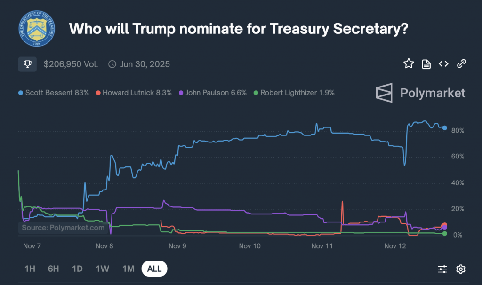The image size is (482, 285).
Task: Toggle Scott Bessent legend entry
Action: 54,93
